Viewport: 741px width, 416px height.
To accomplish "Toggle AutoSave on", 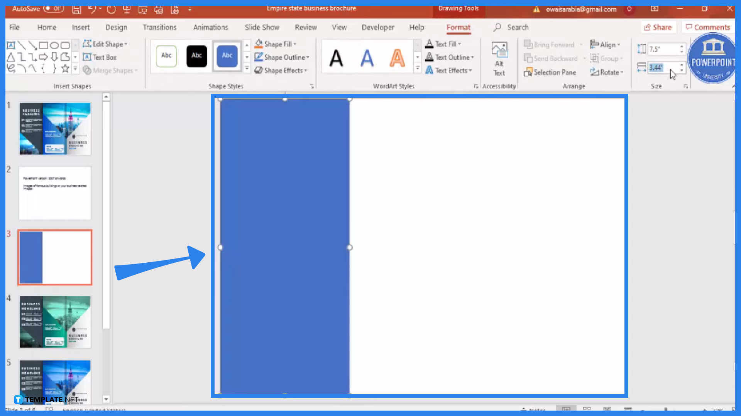I will tap(53, 8).
